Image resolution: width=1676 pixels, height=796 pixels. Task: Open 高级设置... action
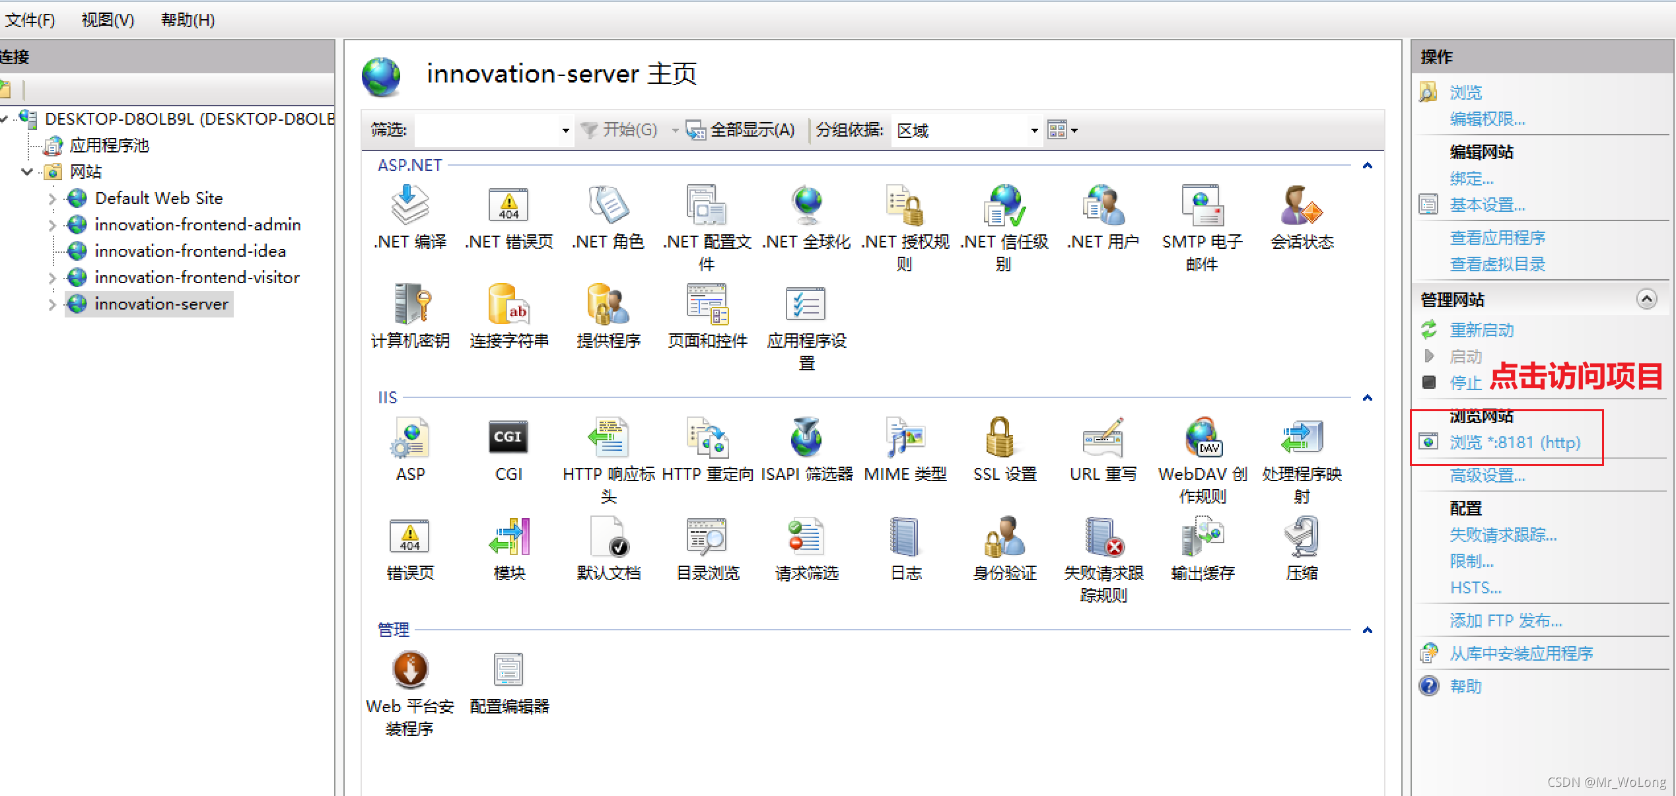click(1487, 475)
